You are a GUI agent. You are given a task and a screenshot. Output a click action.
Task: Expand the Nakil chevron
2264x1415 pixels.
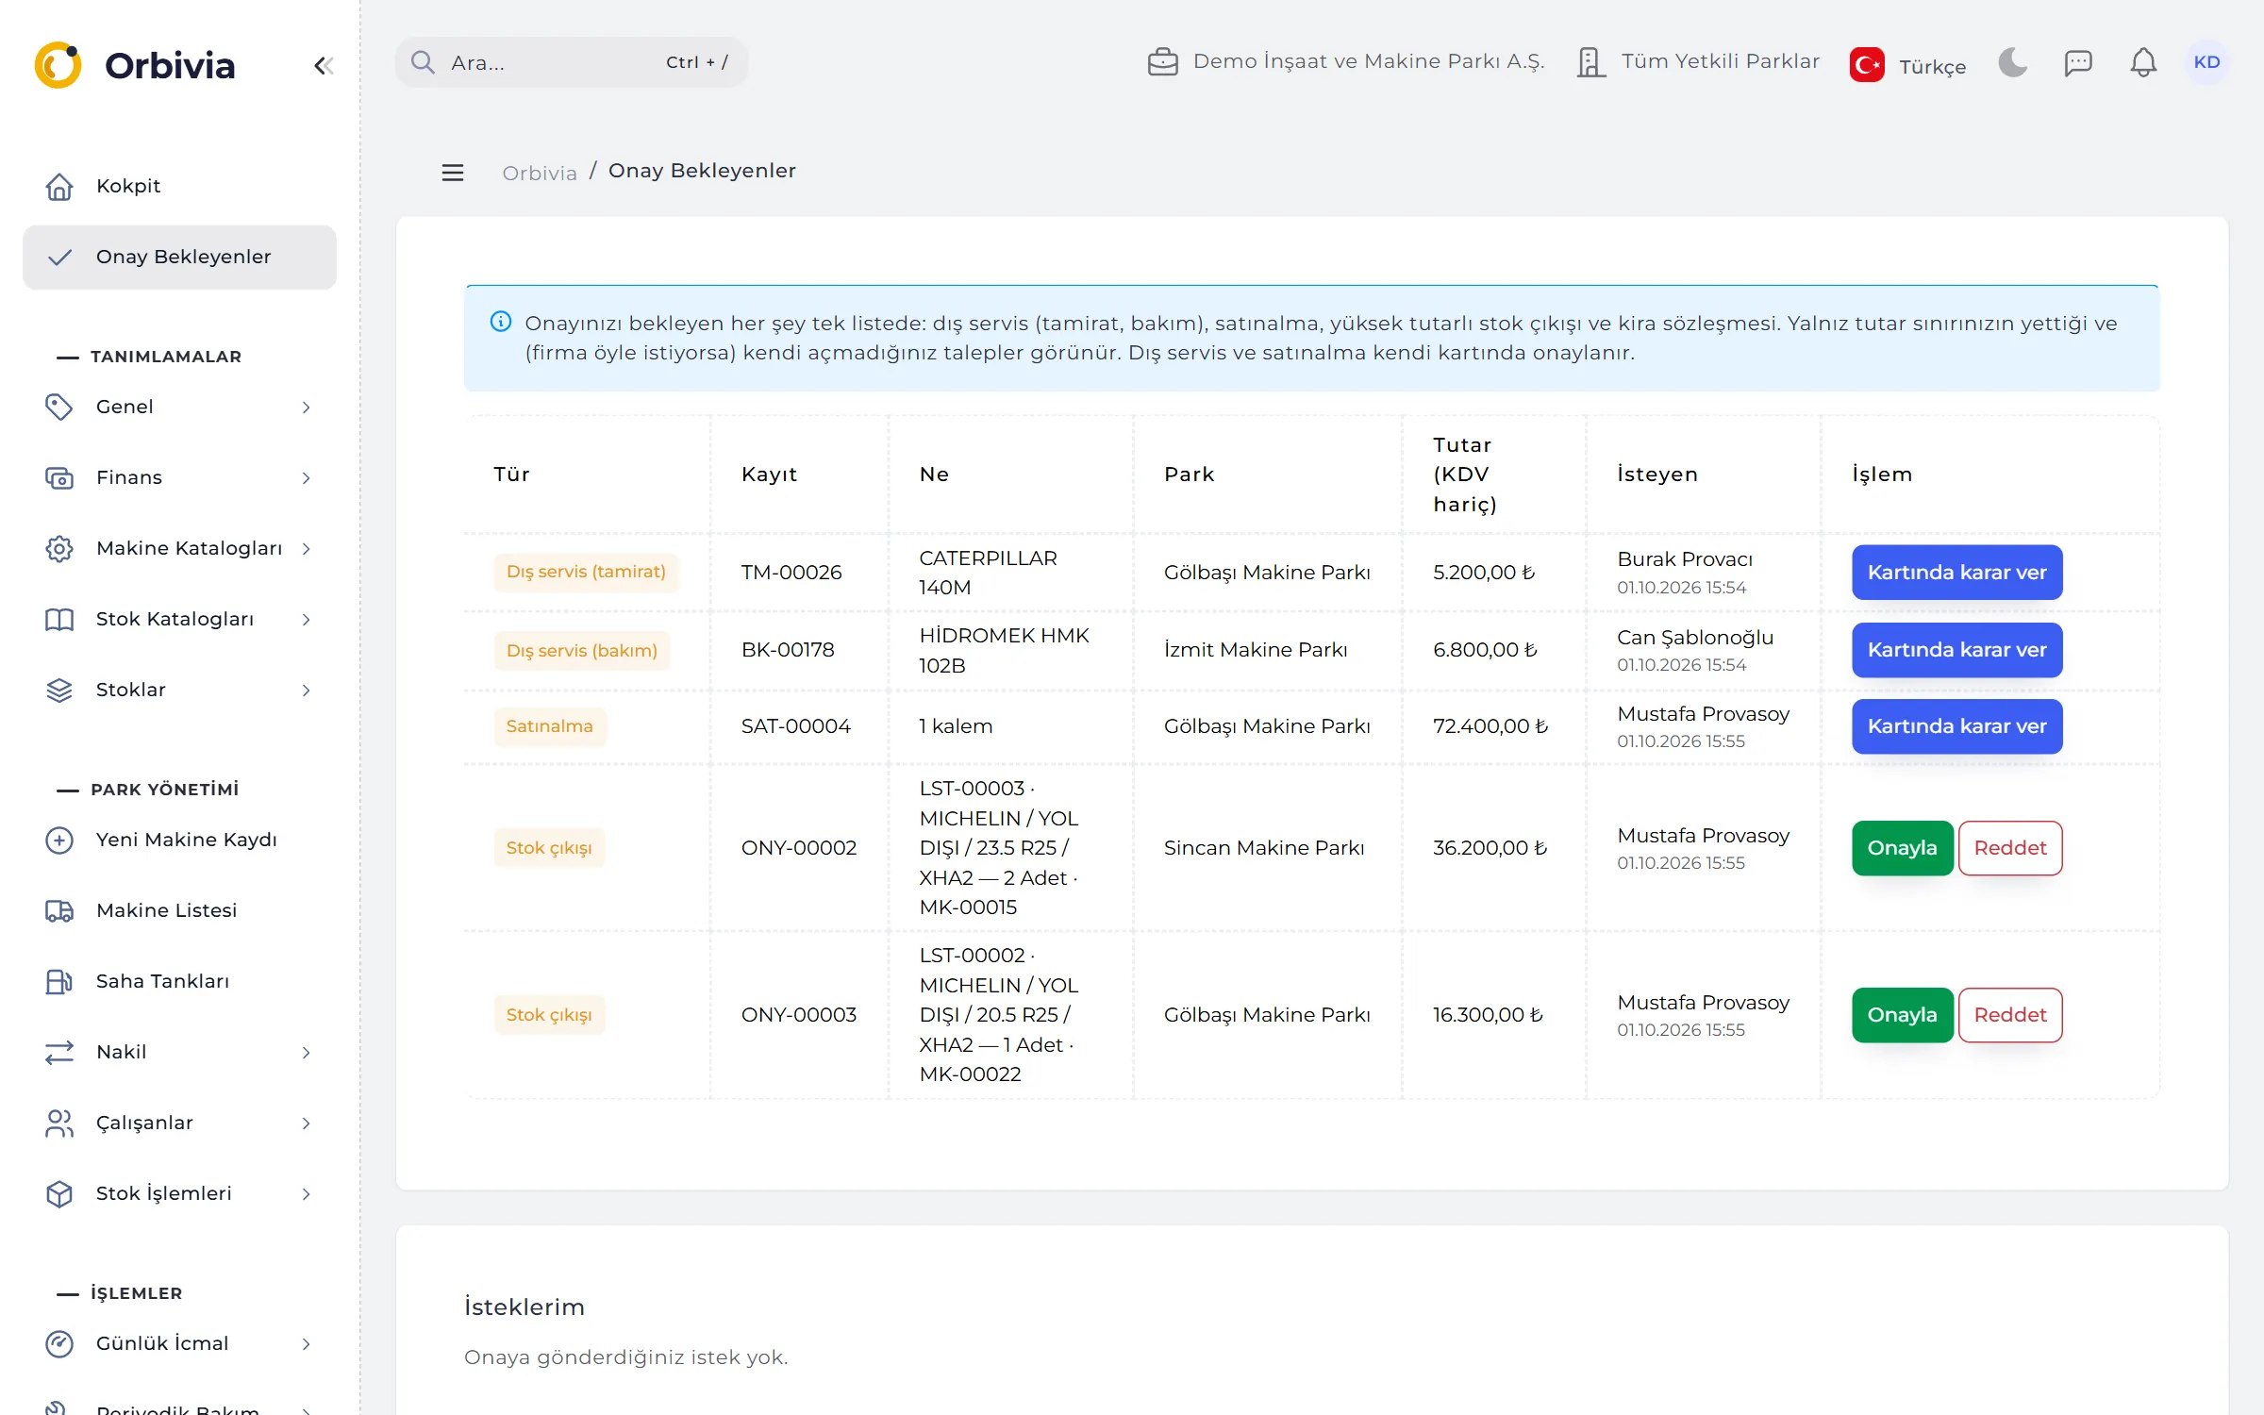pyautogui.click(x=306, y=1053)
